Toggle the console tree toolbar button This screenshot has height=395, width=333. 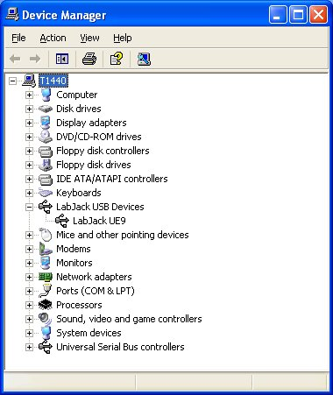pyautogui.click(x=62, y=59)
